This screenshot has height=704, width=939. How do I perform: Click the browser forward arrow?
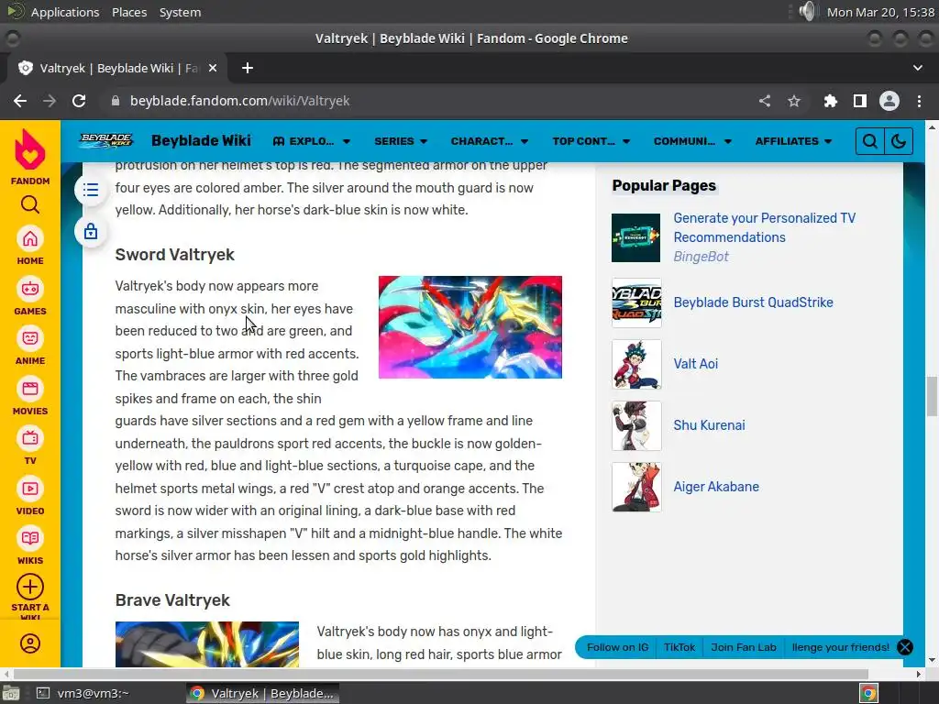pyautogui.click(x=50, y=101)
